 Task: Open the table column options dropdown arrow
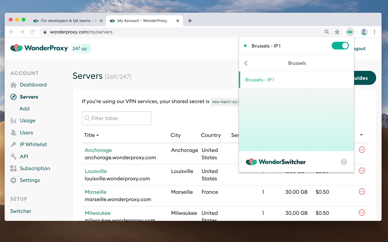(x=361, y=135)
